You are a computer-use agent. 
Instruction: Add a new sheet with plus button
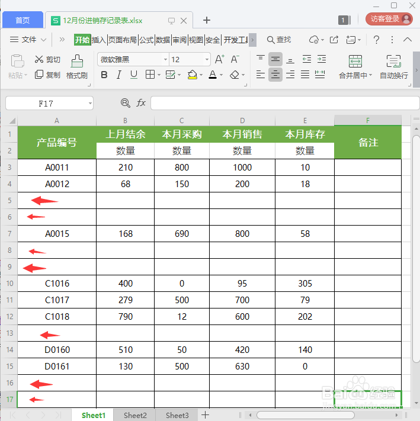coord(205,415)
